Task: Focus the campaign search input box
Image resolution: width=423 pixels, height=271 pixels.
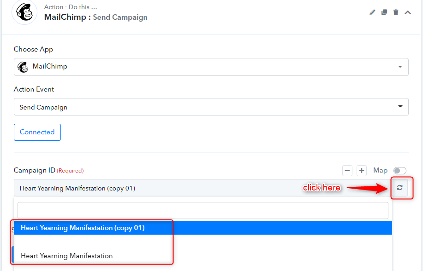Action: coord(203,210)
